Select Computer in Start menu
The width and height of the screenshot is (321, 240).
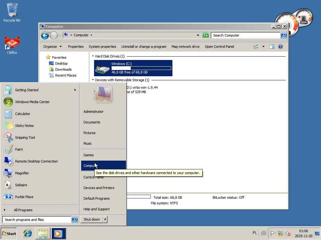[x=103, y=166]
